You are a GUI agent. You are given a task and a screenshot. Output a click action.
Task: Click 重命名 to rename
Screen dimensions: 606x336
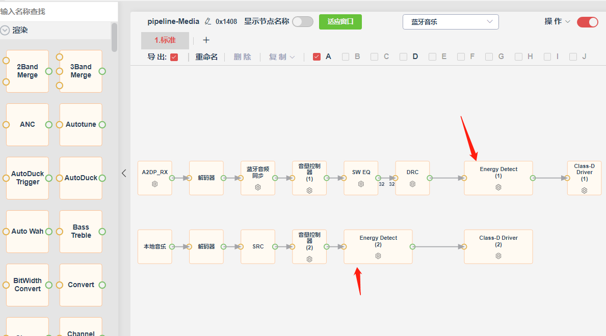point(206,57)
